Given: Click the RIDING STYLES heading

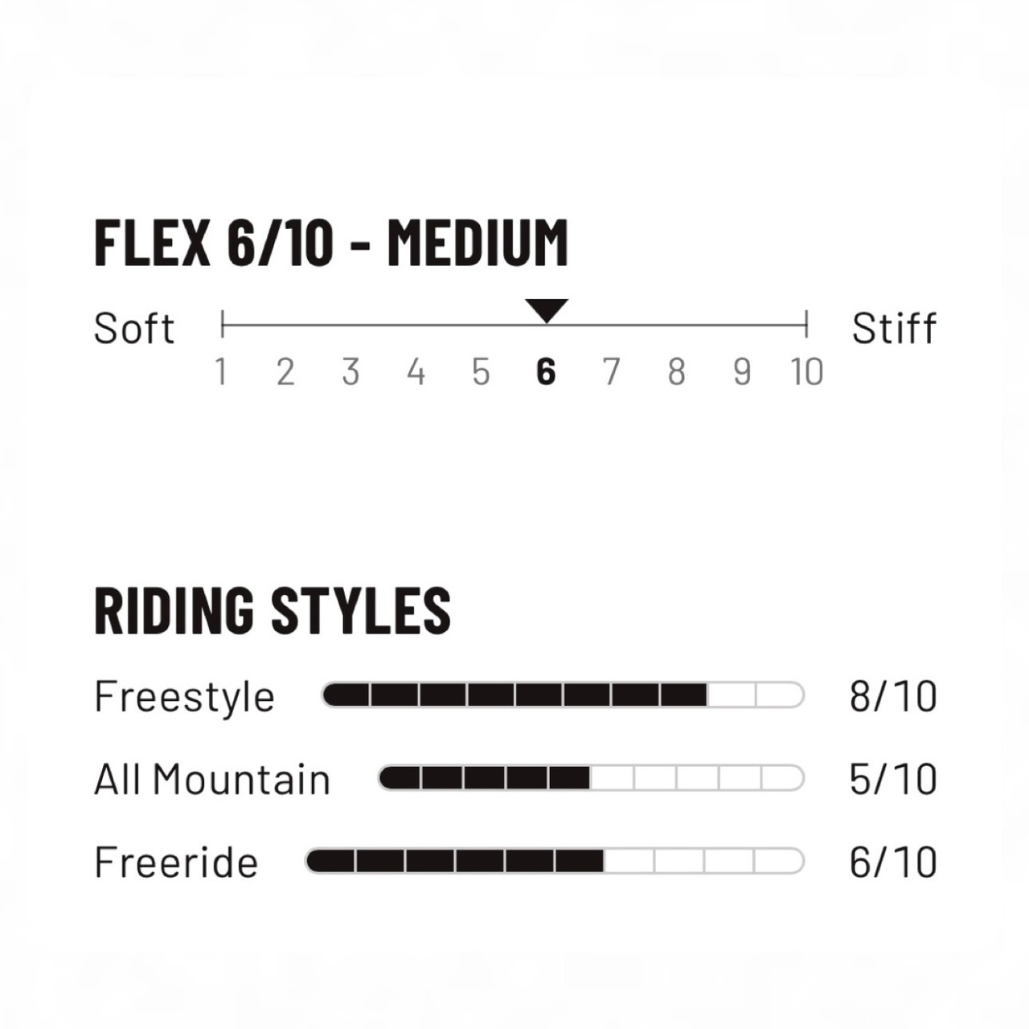Looking at the screenshot, I should pyautogui.click(x=273, y=609).
